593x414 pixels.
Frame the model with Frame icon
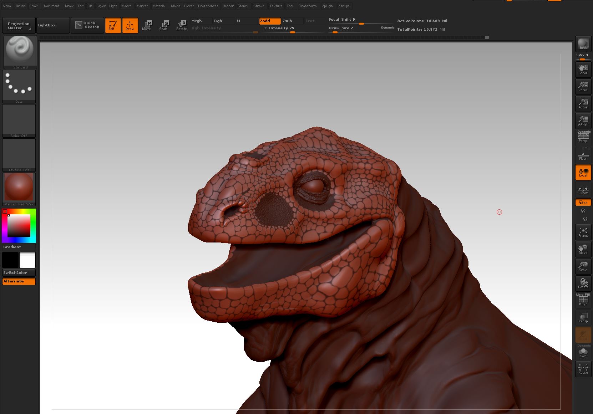[x=583, y=232]
